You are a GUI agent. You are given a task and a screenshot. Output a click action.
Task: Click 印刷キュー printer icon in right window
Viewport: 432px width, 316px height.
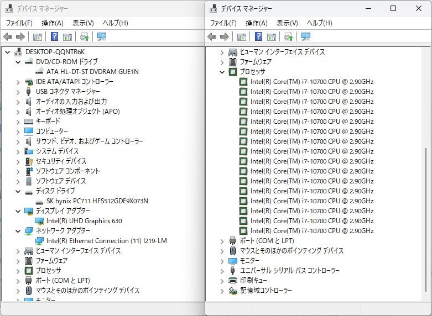(x=233, y=281)
